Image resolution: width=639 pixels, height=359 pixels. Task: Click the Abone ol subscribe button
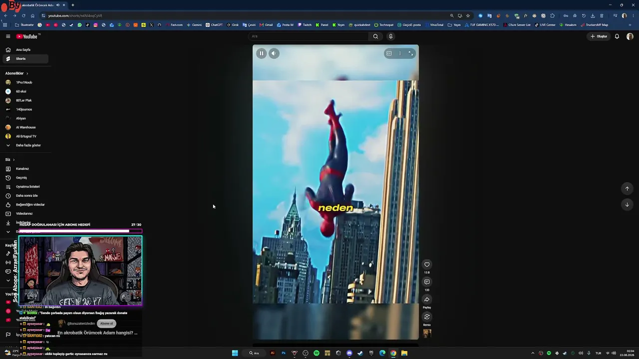click(x=106, y=324)
